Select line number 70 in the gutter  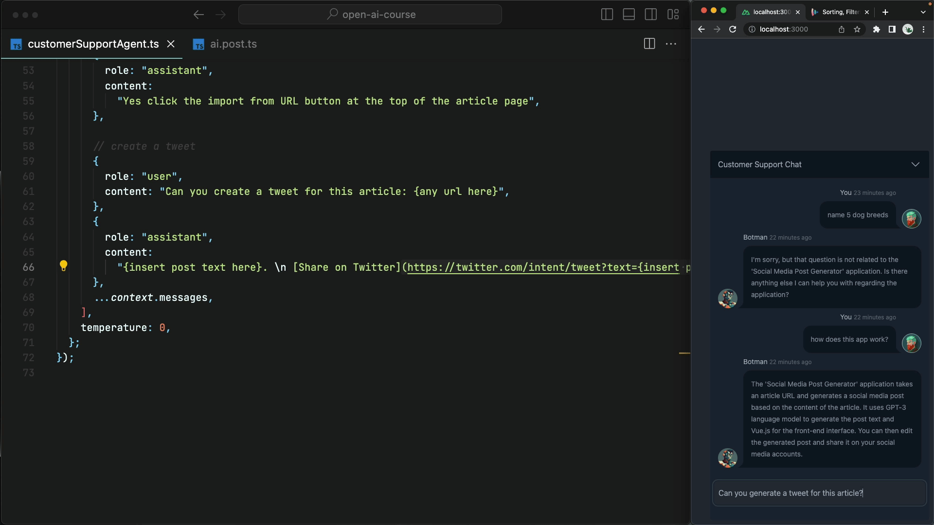pyautogui.click(x=29, y=328)
